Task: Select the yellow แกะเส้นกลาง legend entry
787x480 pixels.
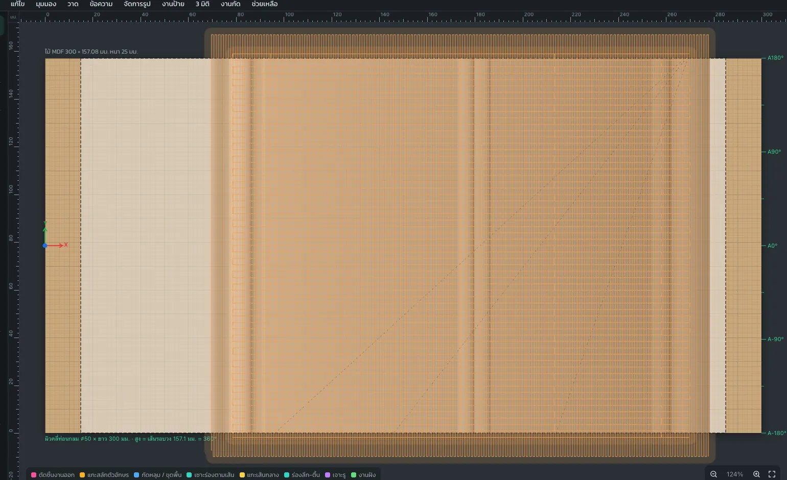Action: coord(259,475)
